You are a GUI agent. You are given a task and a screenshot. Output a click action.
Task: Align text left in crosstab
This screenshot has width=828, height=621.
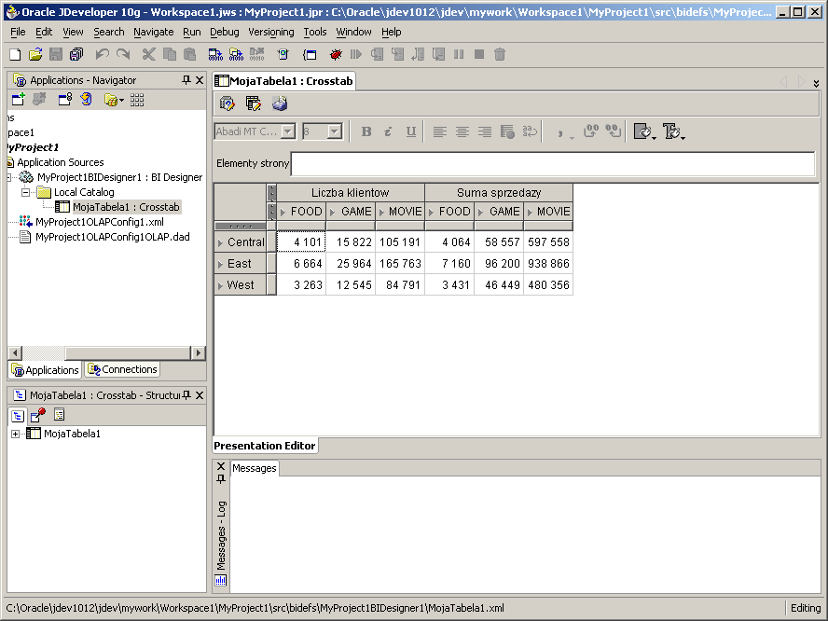click(439, 131)
